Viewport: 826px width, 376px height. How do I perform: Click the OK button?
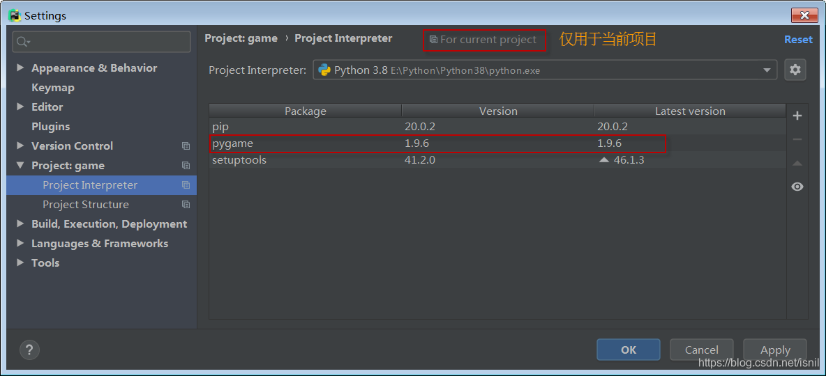point(629,350)
